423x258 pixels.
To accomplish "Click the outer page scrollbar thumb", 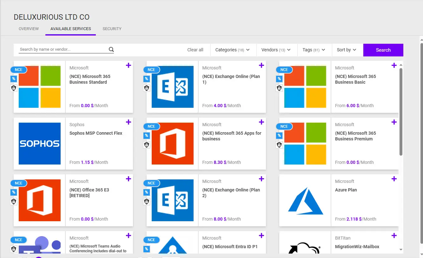I will 421,143.
